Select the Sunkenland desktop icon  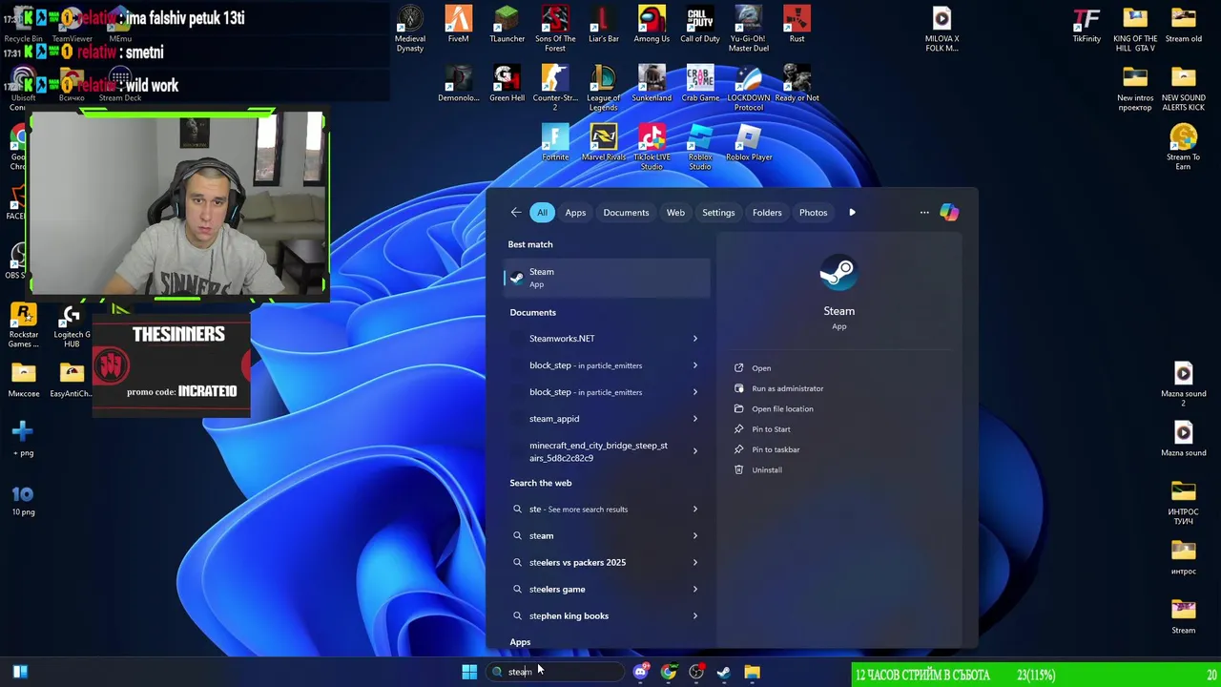[x=652, y=84]
